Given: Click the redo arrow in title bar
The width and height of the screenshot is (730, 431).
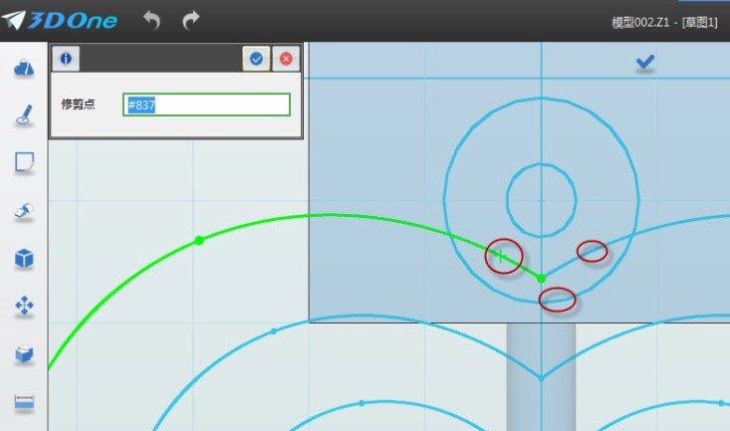Looking at the screenshot, I should (x=191, y=20).
